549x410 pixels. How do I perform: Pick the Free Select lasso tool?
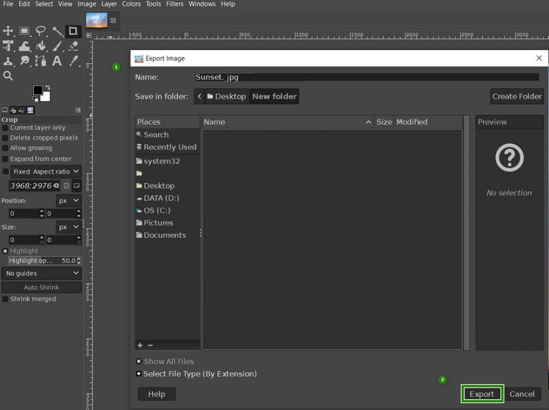coord(40,30)
